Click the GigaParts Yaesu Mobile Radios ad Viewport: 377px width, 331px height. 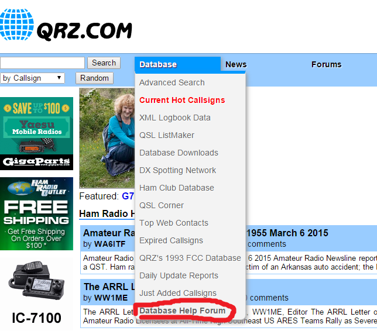click(x=36, y=133)
